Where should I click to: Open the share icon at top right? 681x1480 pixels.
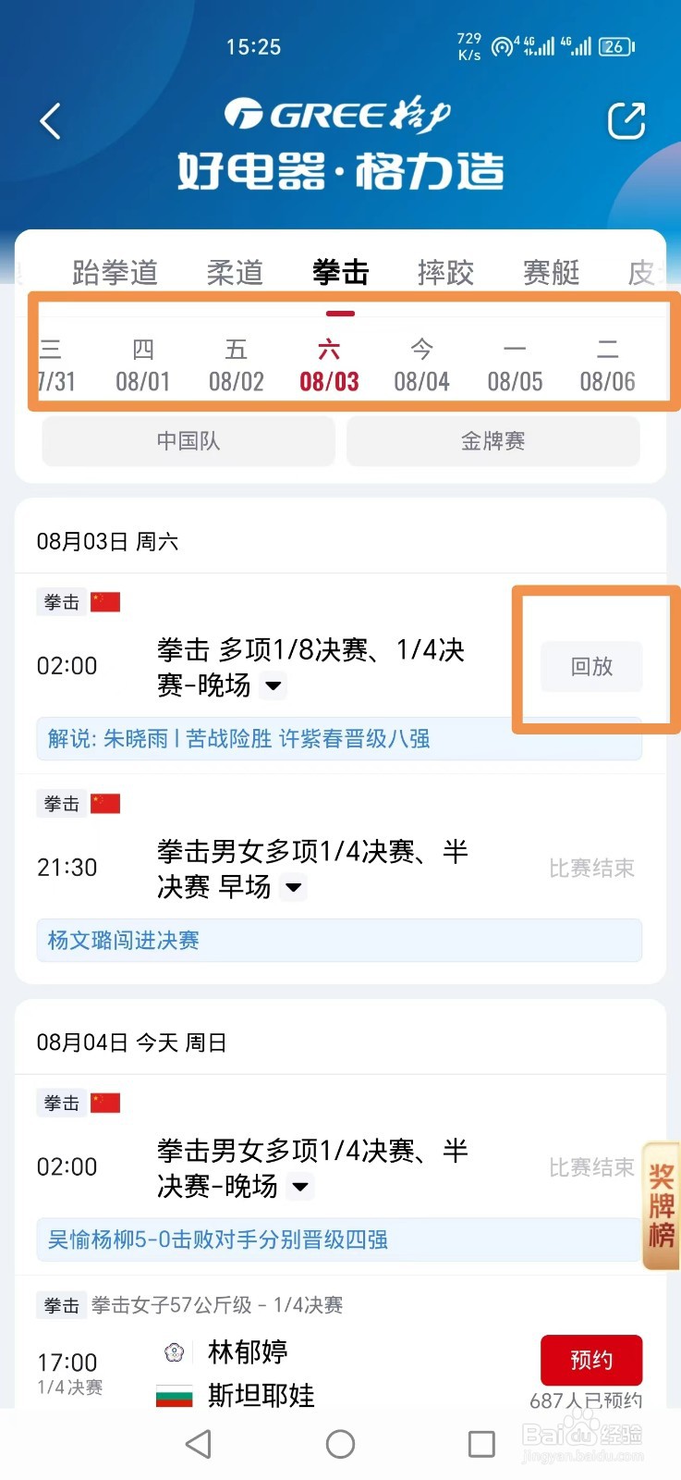pos(626,121)
